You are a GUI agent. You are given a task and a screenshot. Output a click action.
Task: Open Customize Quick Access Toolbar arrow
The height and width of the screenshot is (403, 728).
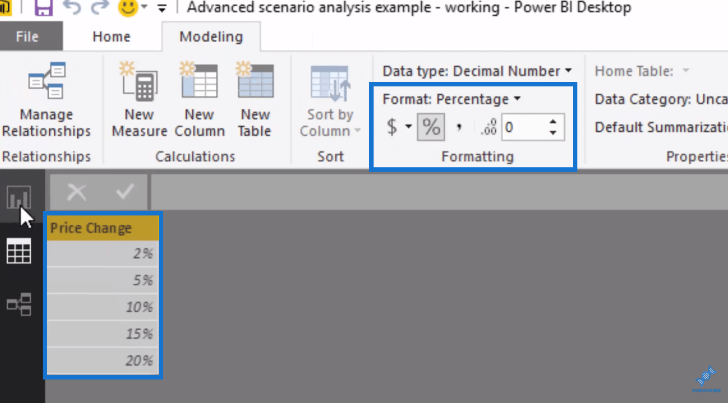click(x=162, y=8)
